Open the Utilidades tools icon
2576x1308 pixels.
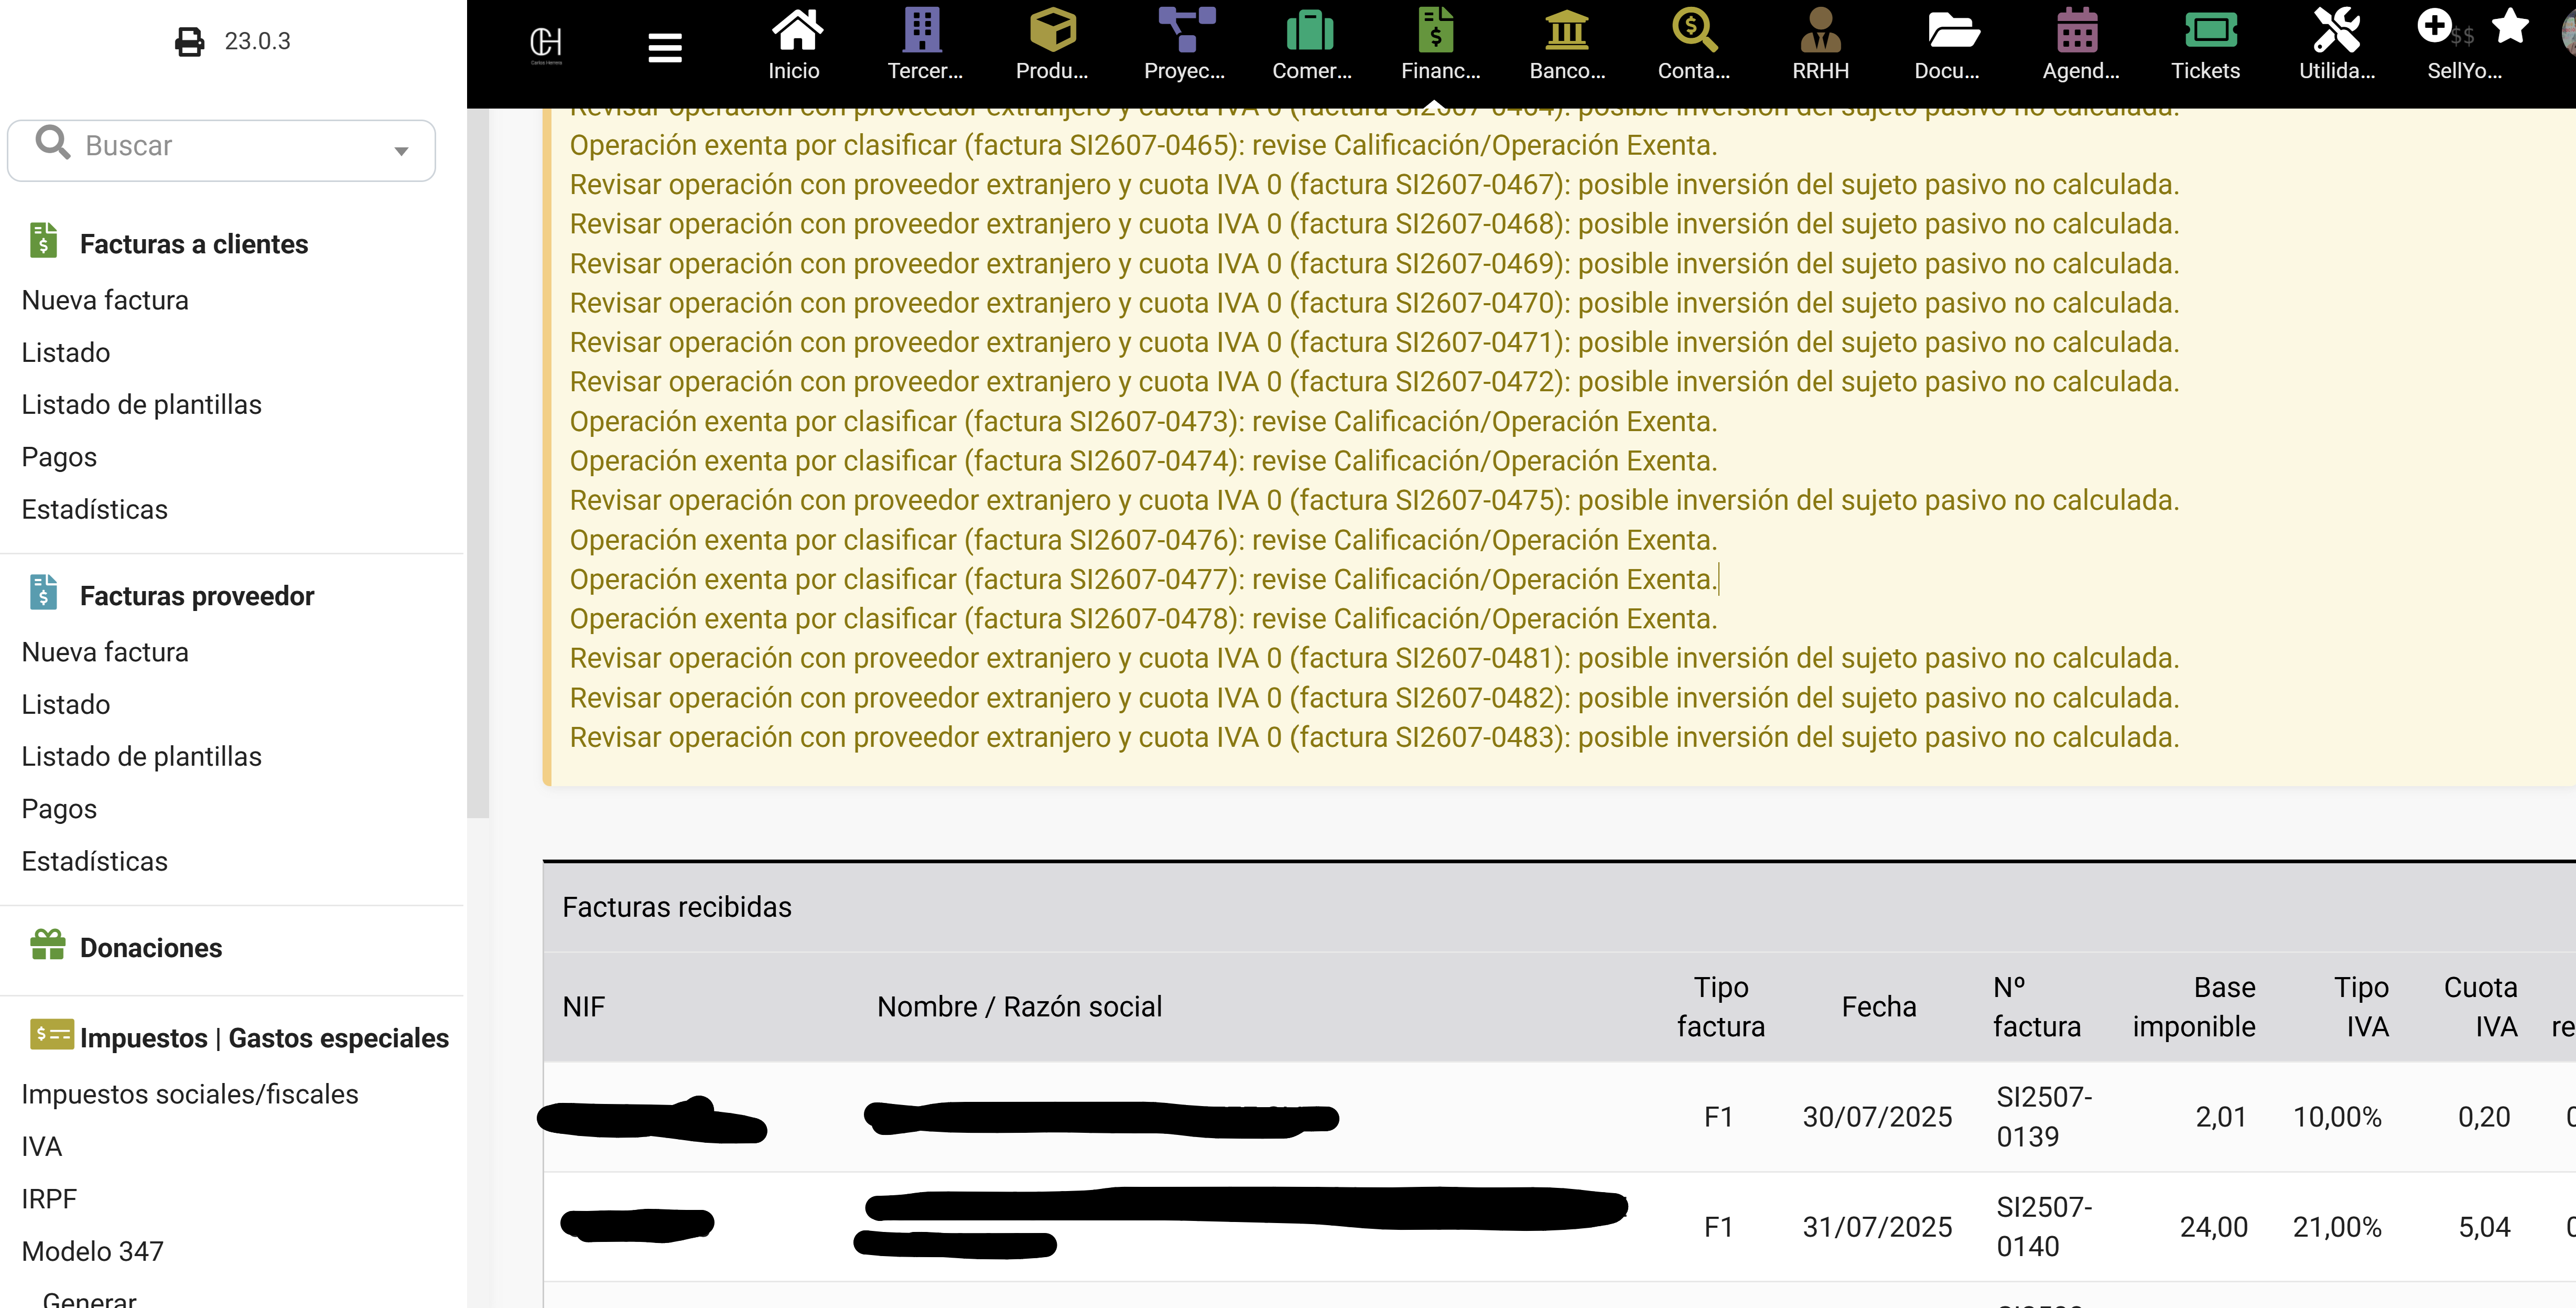(x=2336, y=30)
